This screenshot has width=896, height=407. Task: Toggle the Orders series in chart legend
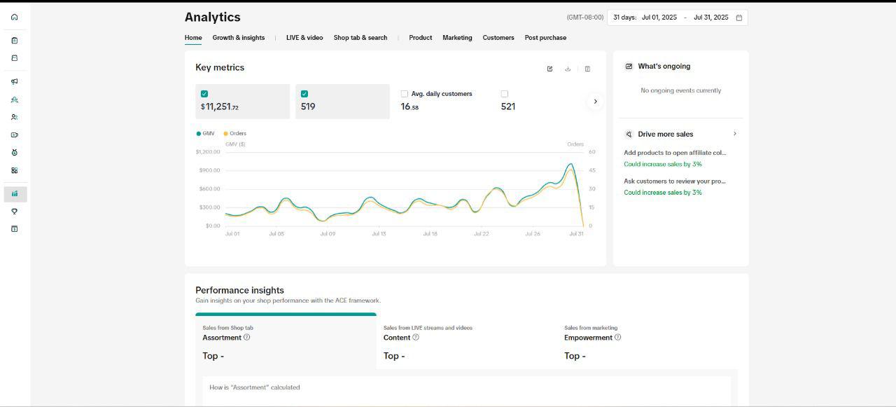pos(235,133)
